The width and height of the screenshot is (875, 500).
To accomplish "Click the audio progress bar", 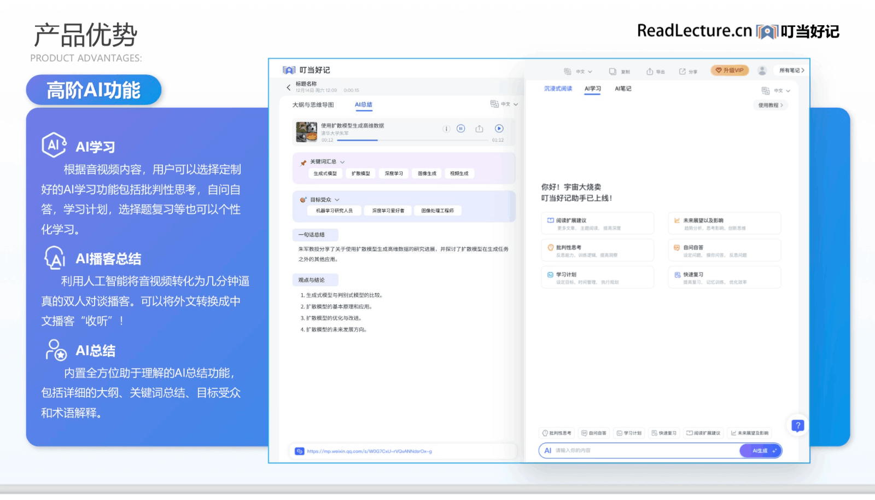I will pos(413,140).
